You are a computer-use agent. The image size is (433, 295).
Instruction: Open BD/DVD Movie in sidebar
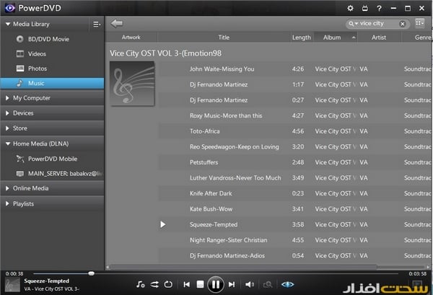48,38
